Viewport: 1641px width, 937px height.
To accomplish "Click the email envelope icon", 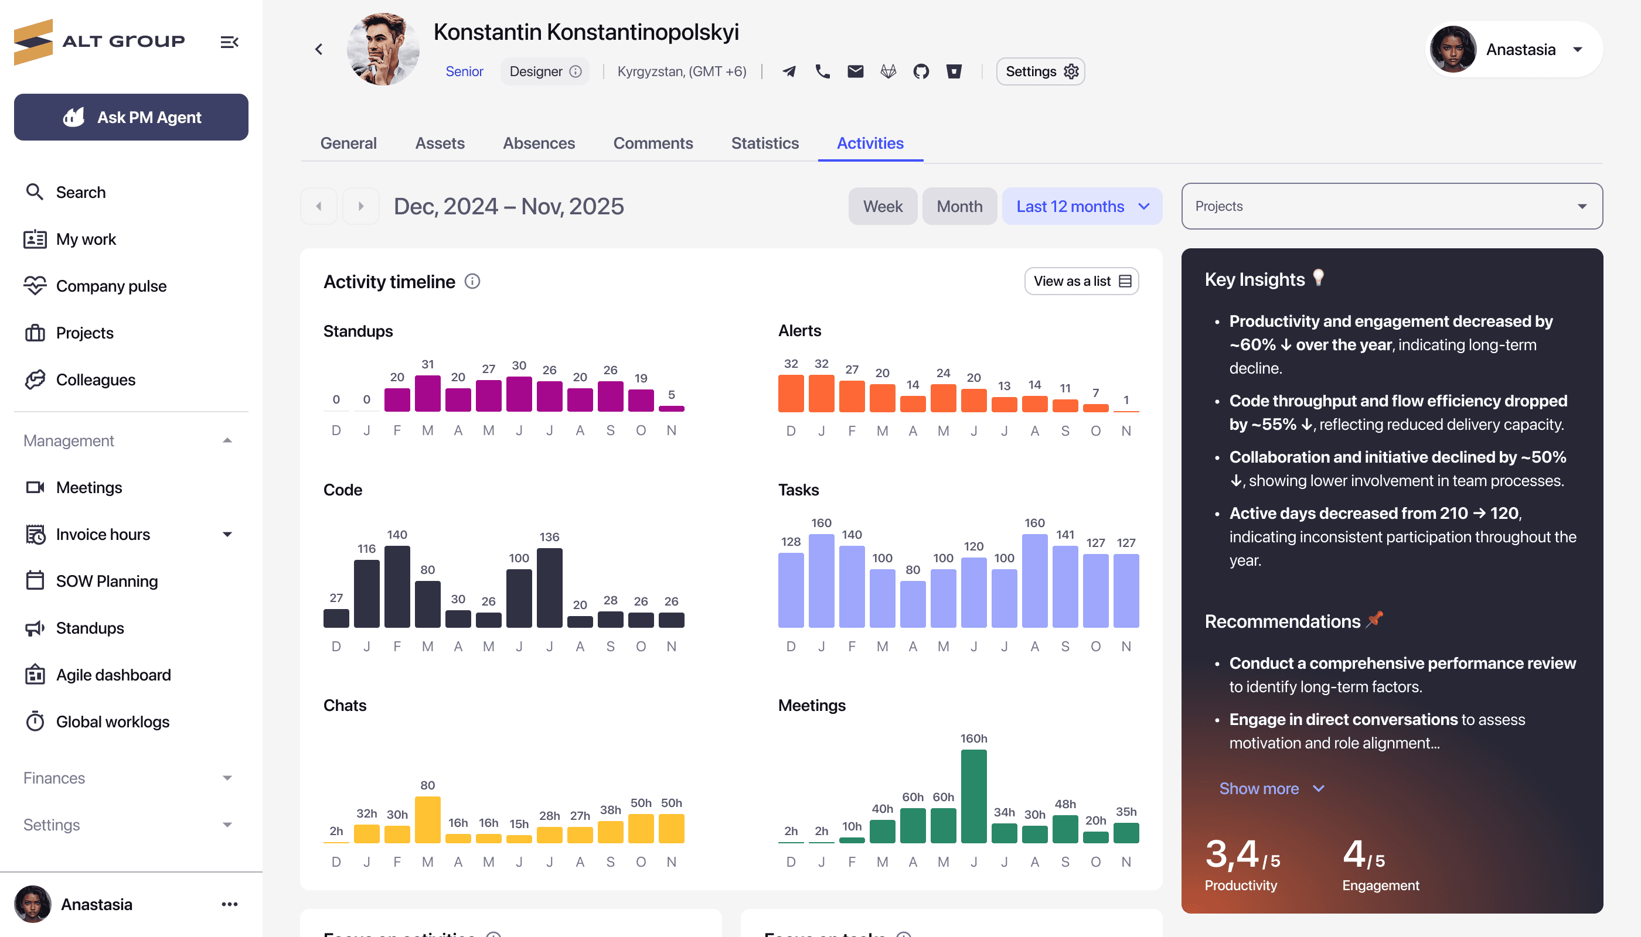I will 855,71.
